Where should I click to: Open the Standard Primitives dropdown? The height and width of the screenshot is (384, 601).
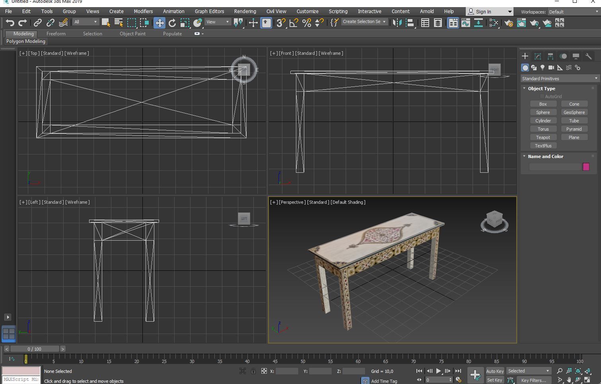[x=559, y=79]
